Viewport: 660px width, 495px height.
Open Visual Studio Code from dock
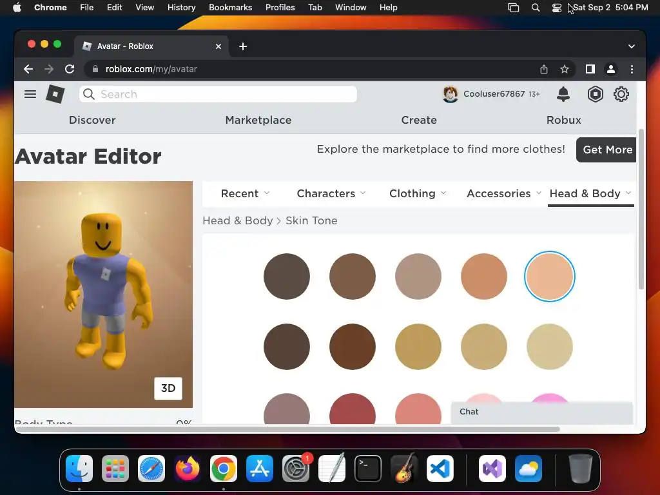coord(440,468)
